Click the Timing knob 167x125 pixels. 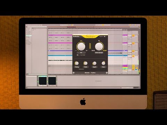pyautogui.click(x=77, y=63)
